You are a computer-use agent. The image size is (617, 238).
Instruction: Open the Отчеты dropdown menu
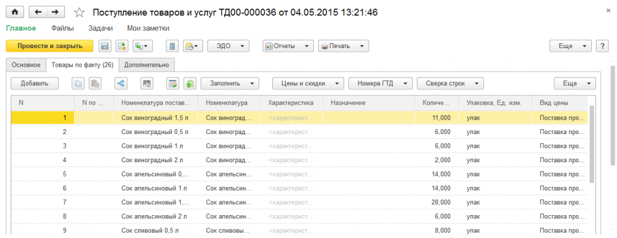click(x=288, y=46)
